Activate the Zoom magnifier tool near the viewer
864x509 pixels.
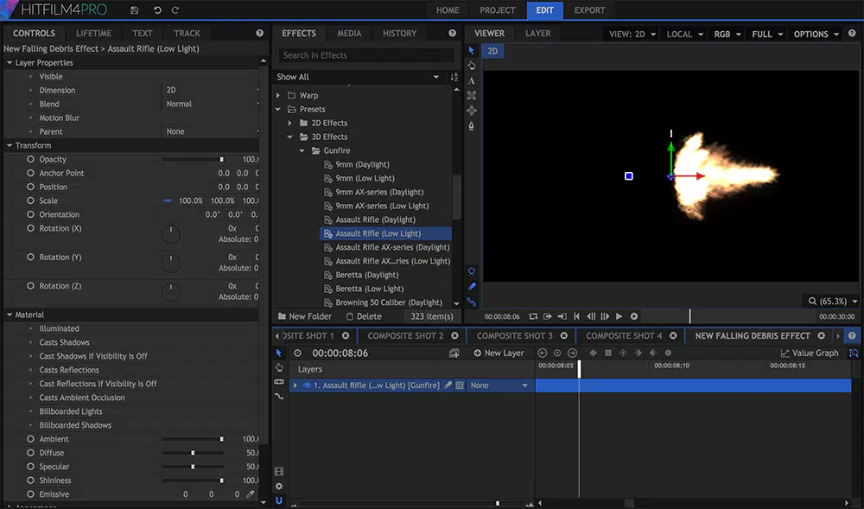click(471, 272)
